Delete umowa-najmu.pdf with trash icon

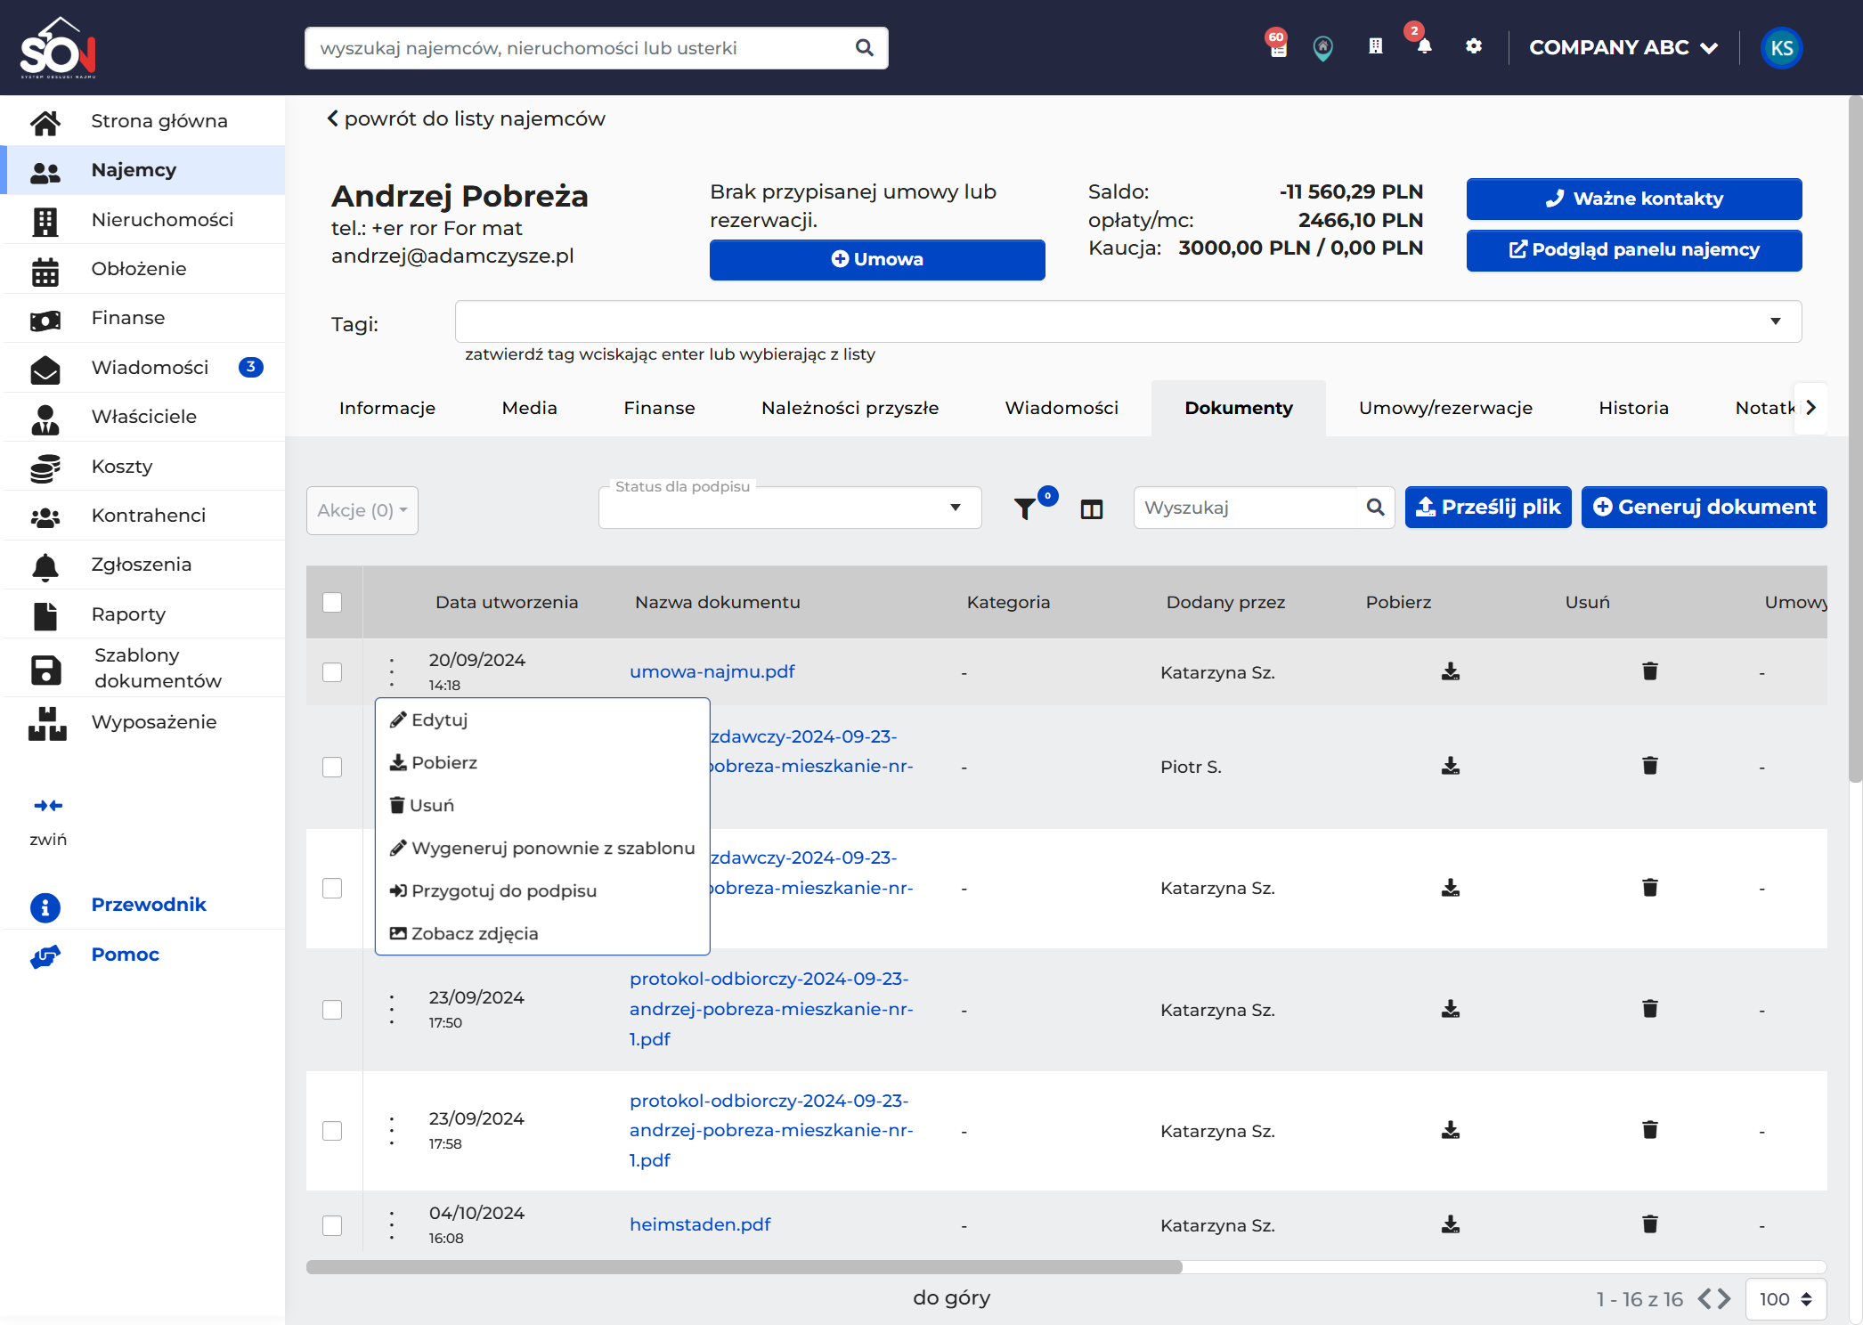coord(1650,671)
